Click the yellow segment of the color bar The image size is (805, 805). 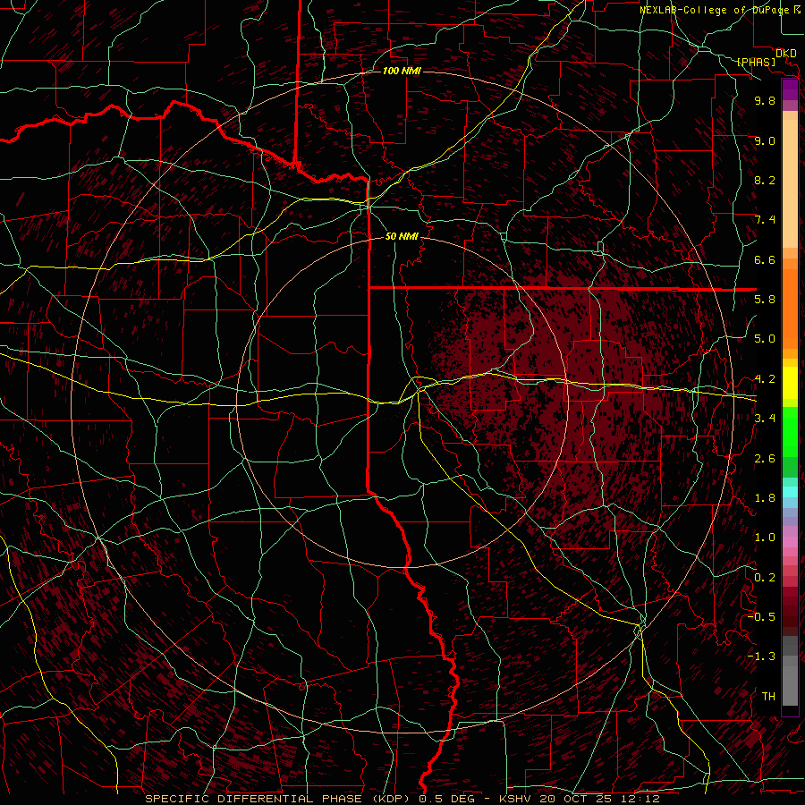790,383
